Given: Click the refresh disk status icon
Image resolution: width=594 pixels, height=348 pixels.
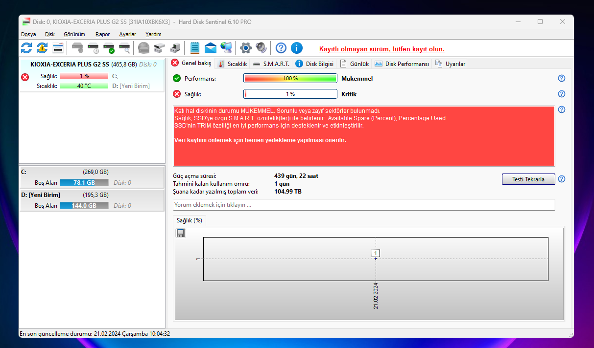Looking at the screenshot, I should pos(26,48).
